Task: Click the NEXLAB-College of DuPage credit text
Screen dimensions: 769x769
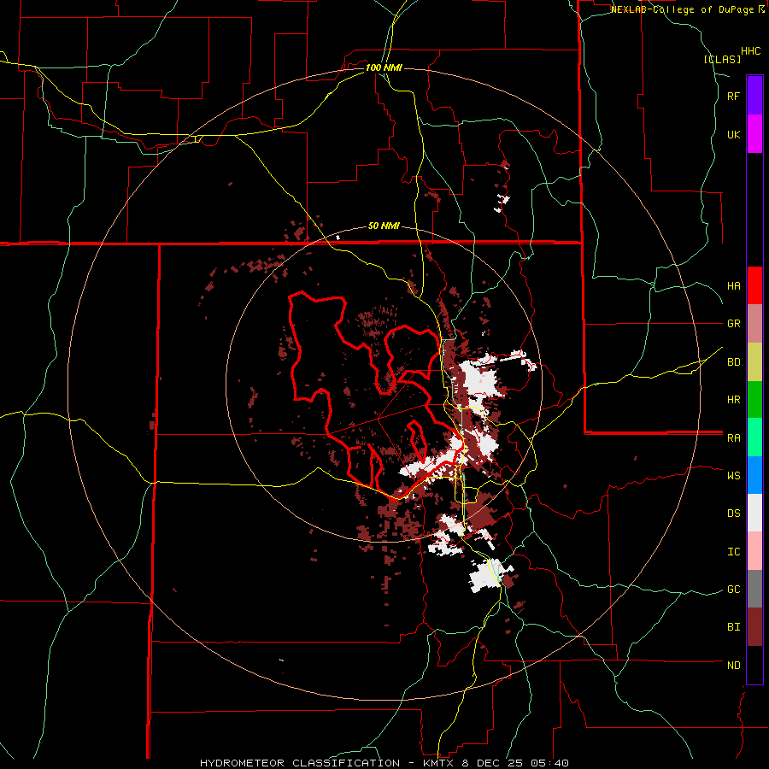Action: pyautogui.click(x=684, y=9)
